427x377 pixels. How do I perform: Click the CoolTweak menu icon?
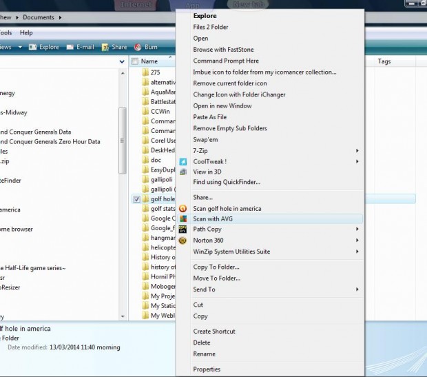click(x=183, y=162)
